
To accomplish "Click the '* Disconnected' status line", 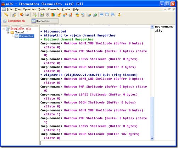I will [53, 31].
